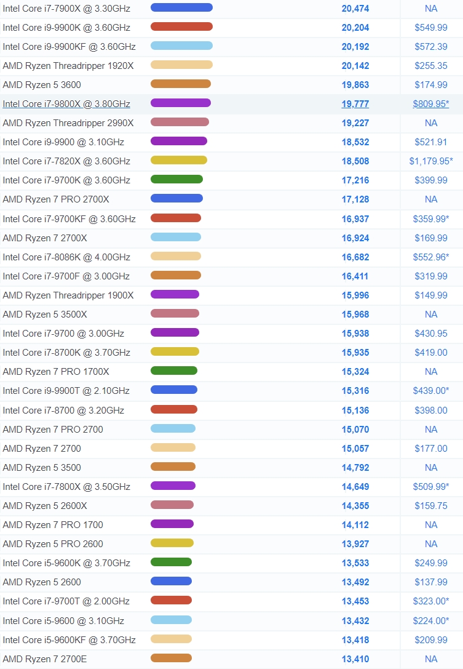Viewport: 463px width, 669px height.
Task: Open the AMD Ryzen 7 2700 name
Action: [42, 449]
